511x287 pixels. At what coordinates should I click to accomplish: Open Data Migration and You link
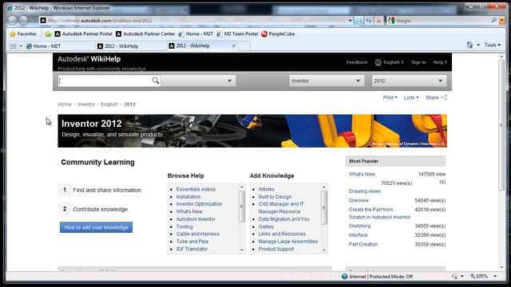284,219
